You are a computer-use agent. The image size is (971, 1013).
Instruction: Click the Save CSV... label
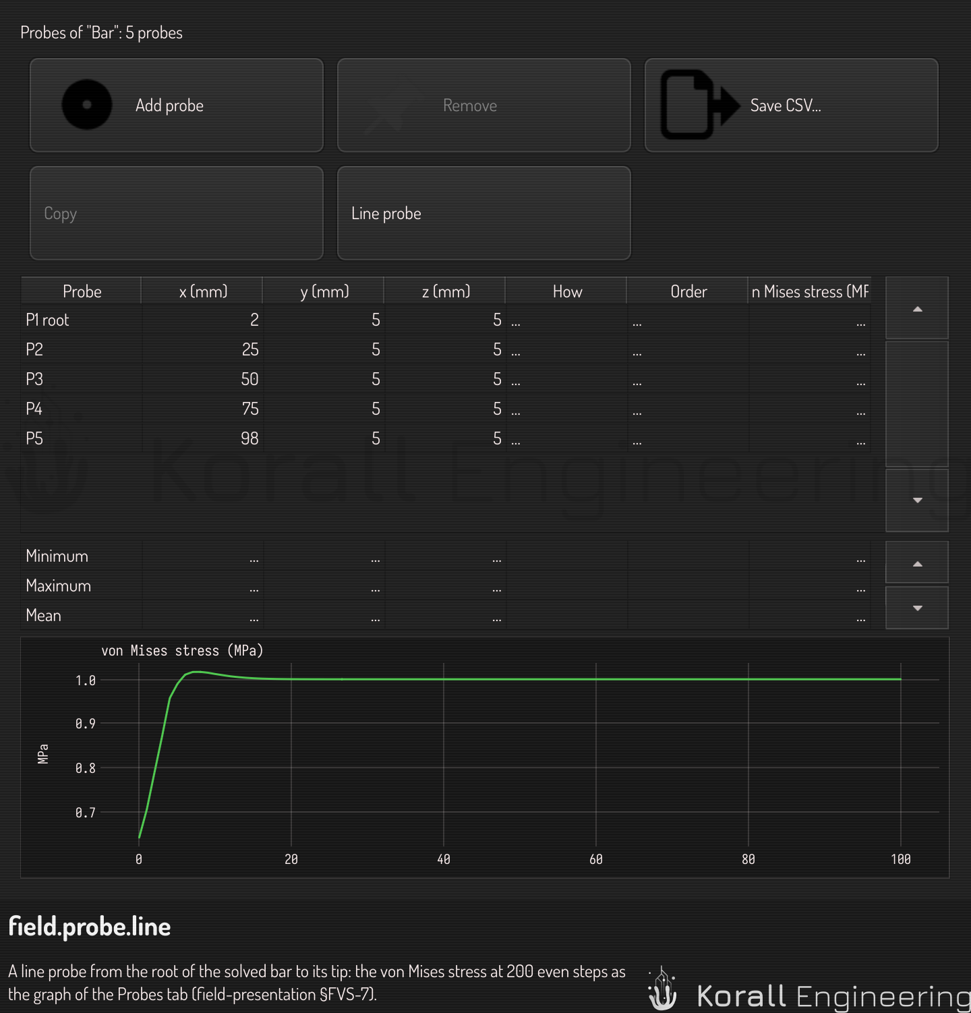coord(786,105)
